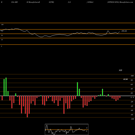Viewport: 135px width, 135px height.
Task: Click the tallest green MR bar at left
Action: click(x=6, y=87)
